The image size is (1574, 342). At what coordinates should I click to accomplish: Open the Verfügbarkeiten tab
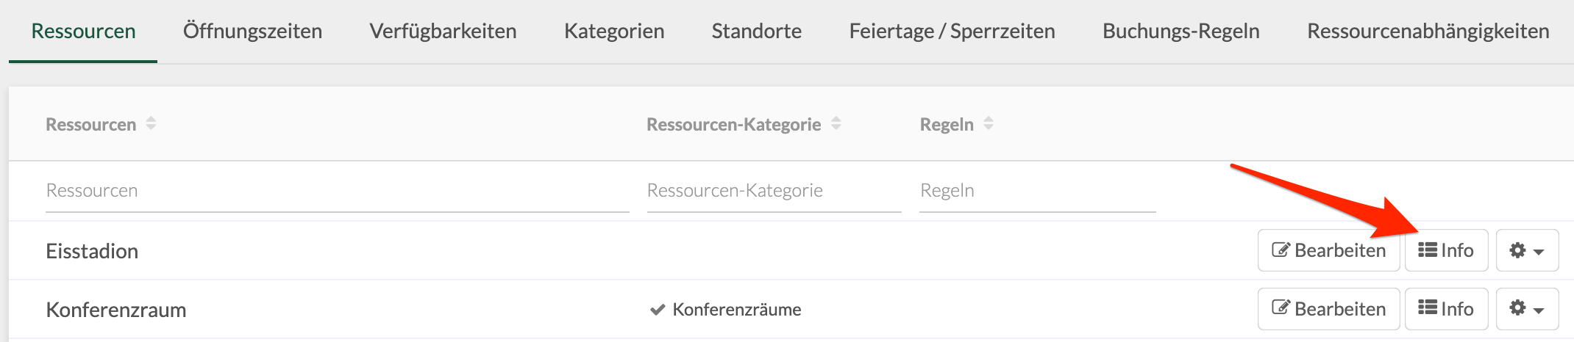pos(443,31)
